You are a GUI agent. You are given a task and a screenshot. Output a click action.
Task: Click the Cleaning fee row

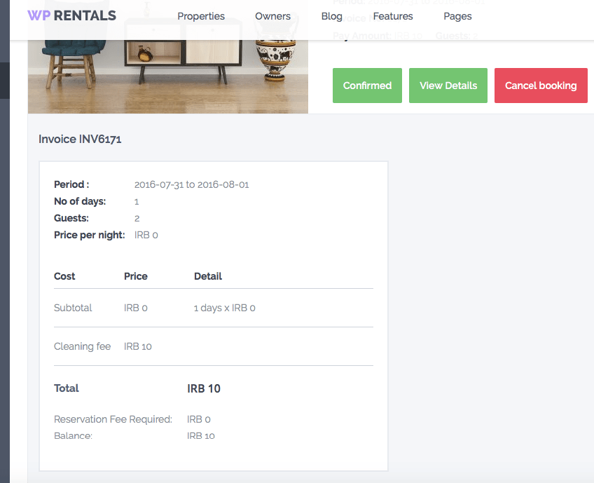coord(213,346)
